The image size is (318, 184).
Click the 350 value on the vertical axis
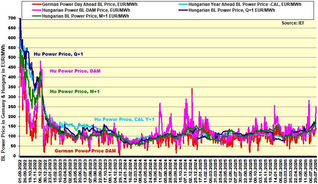point(12,87)
